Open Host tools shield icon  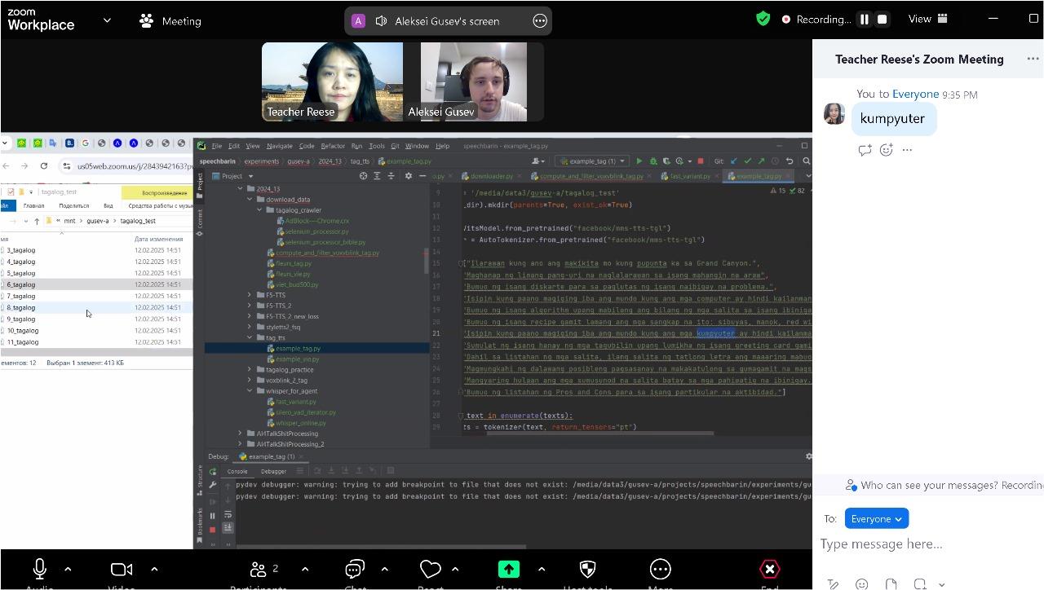587,570
